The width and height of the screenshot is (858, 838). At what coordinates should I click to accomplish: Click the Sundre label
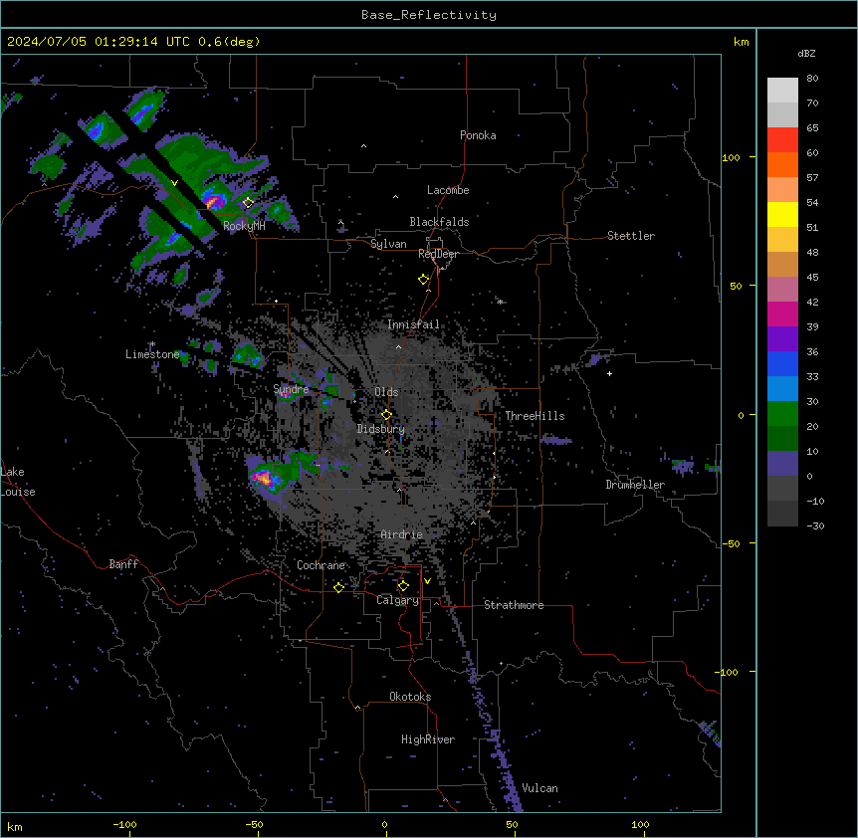(291, 389)
